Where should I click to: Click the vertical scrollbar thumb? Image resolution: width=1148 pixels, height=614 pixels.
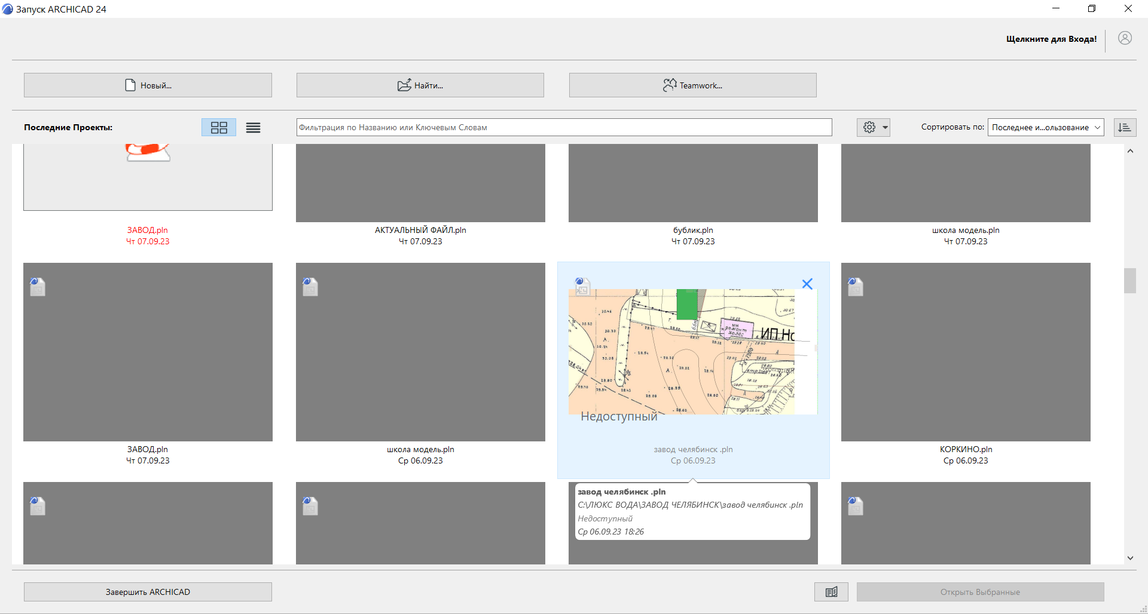point(1130,281)
